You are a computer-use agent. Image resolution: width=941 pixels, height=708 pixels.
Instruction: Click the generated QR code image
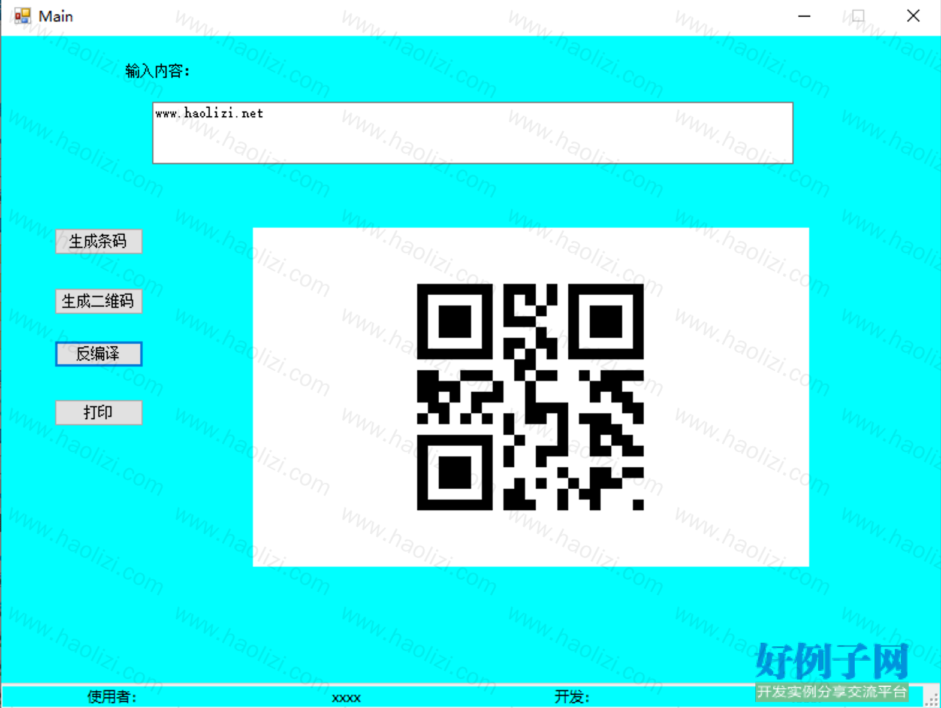pyautogui.click(x=530, y=397)
